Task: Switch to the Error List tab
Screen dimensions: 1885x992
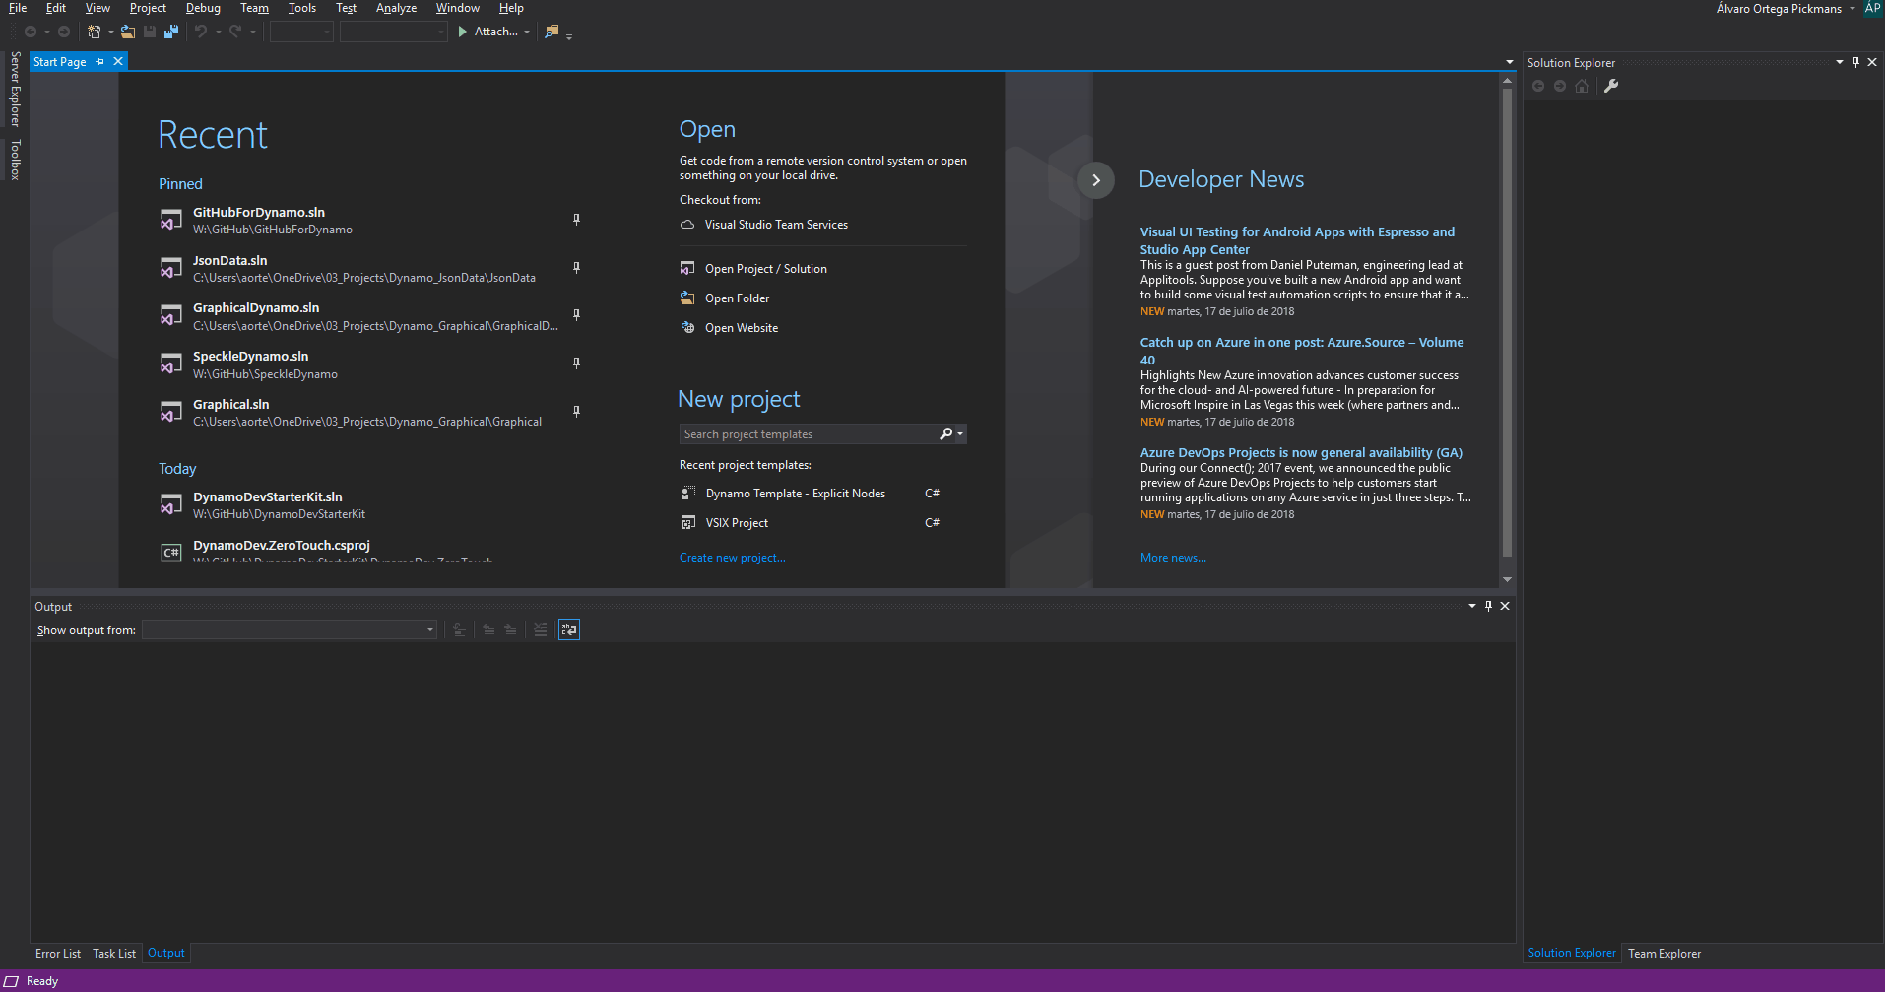Action: click(58, 954)
